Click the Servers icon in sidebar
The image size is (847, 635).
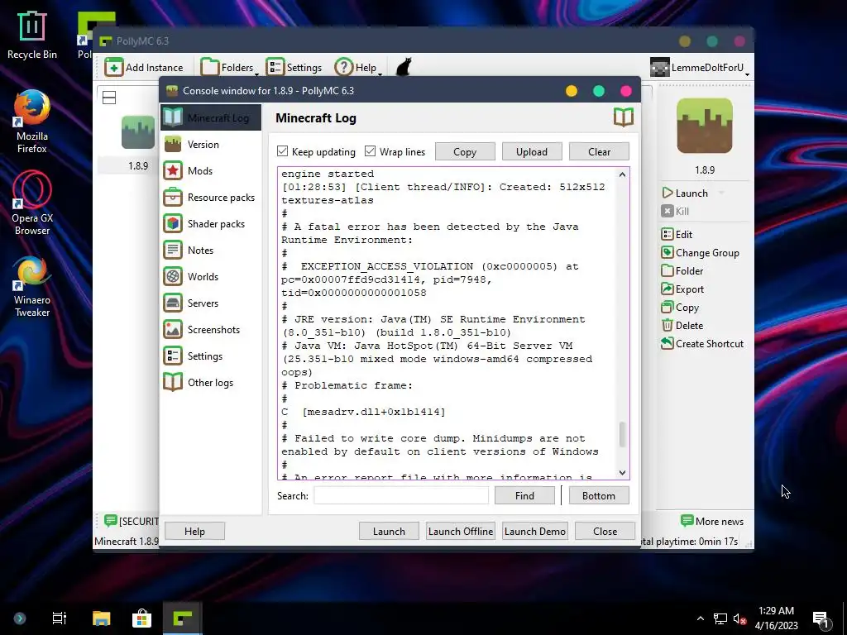tap(173, 303)
